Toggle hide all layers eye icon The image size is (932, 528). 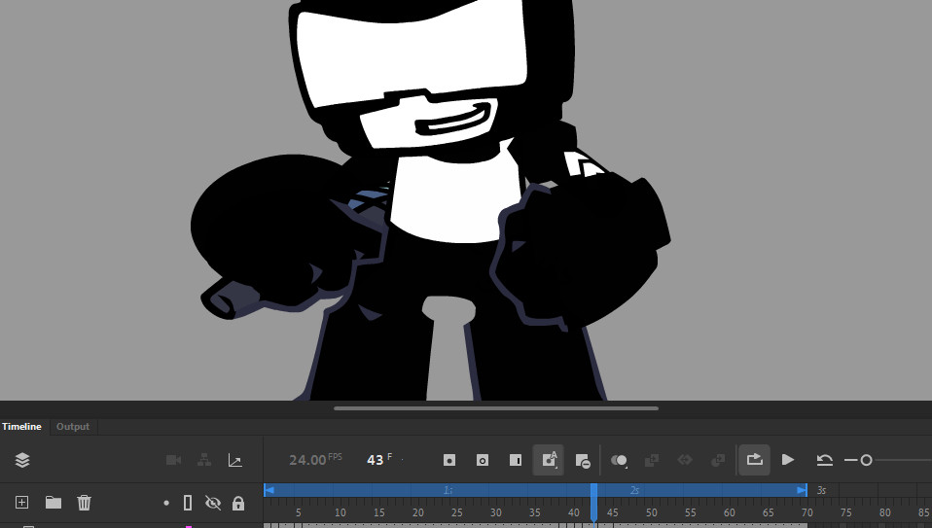pos(213,503)
